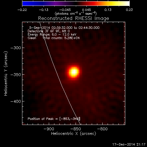The width and height of the screenshot is (147, 147).
Task: Click the 'Position of Peak' label text
Action: [41, 119]
